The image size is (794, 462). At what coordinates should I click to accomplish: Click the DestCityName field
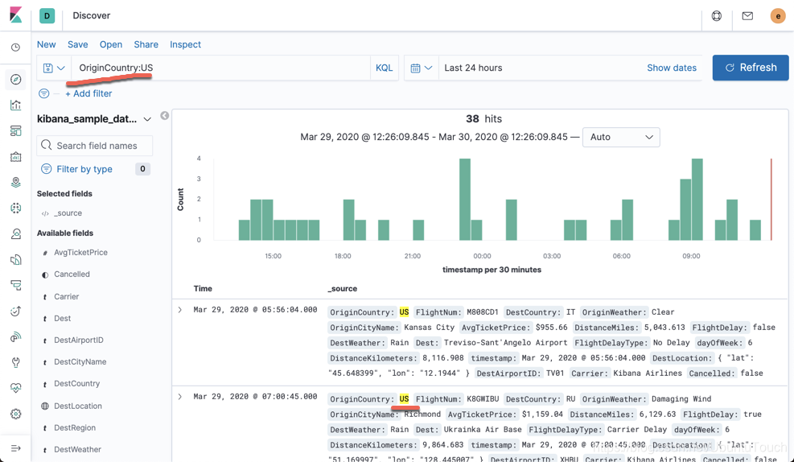tap(80, 361)
